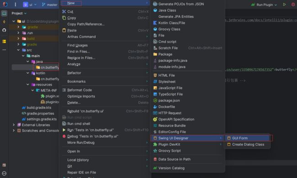The width and height of the screenshot is (297, 178).
Task: Open the master branch dropdown
Action: (x=50, y=5)
